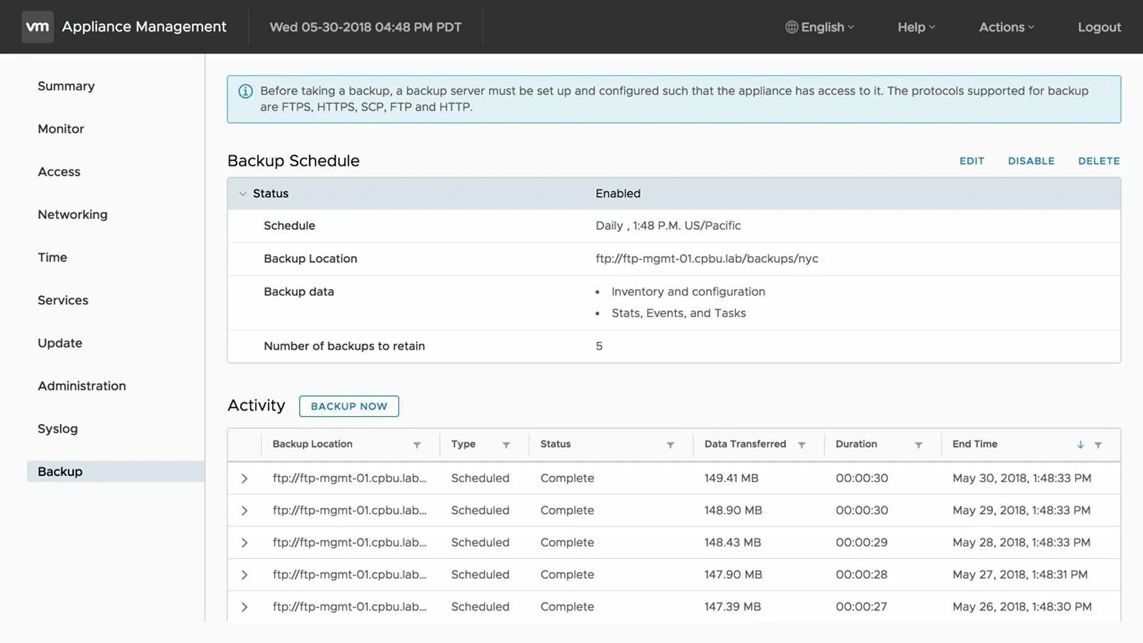Go to the Networking section
Image resolution: width=1143 pixels, height=643 pixels.
pos(72,214)
